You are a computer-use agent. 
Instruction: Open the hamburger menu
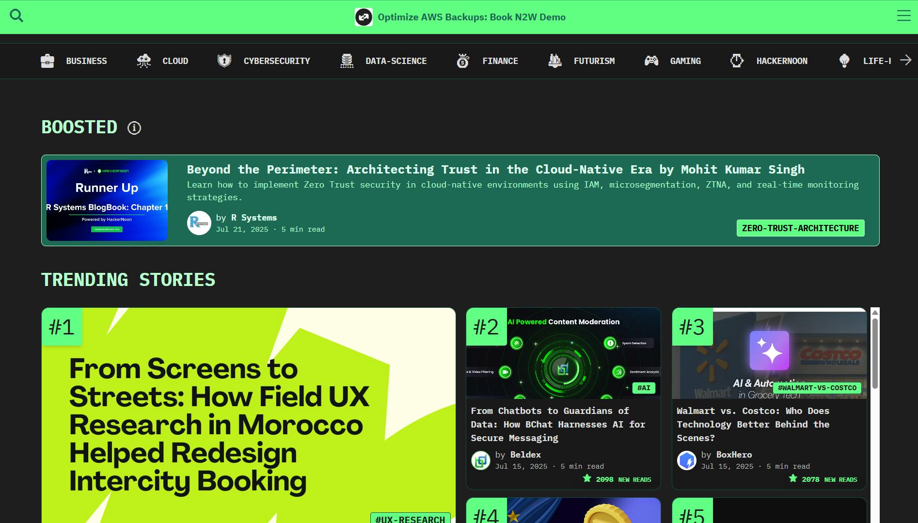(903, 16)
